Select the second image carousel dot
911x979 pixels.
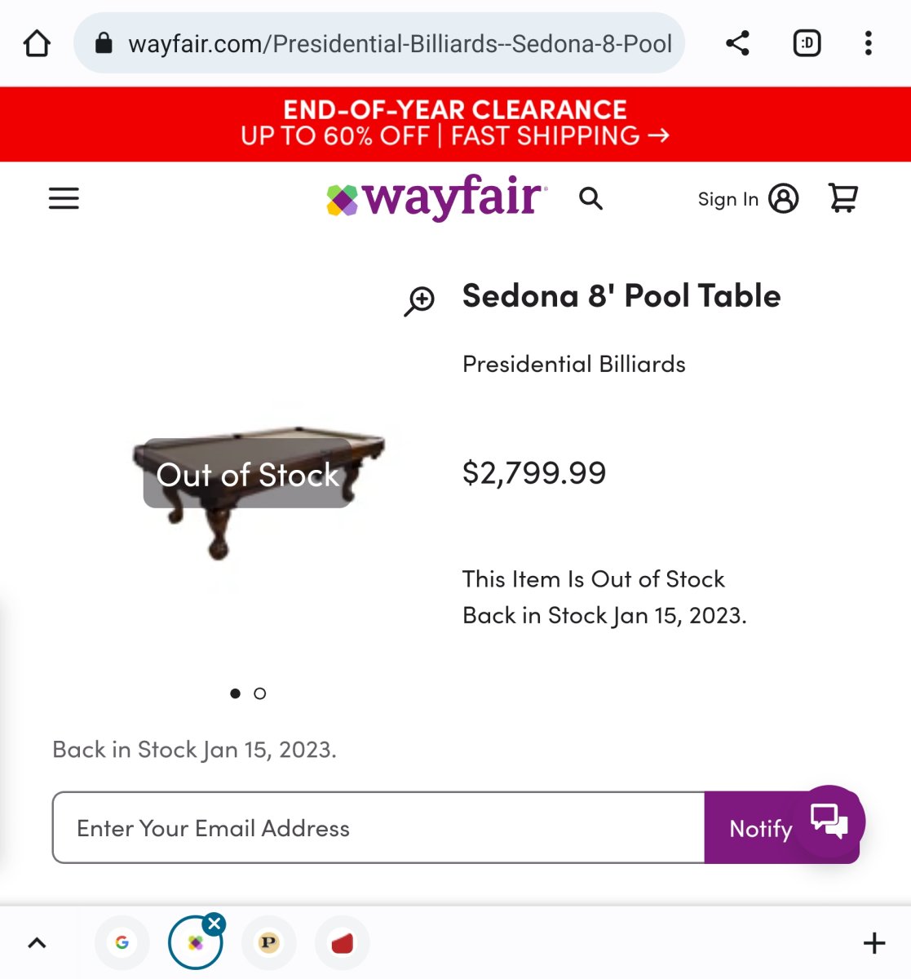260,693
